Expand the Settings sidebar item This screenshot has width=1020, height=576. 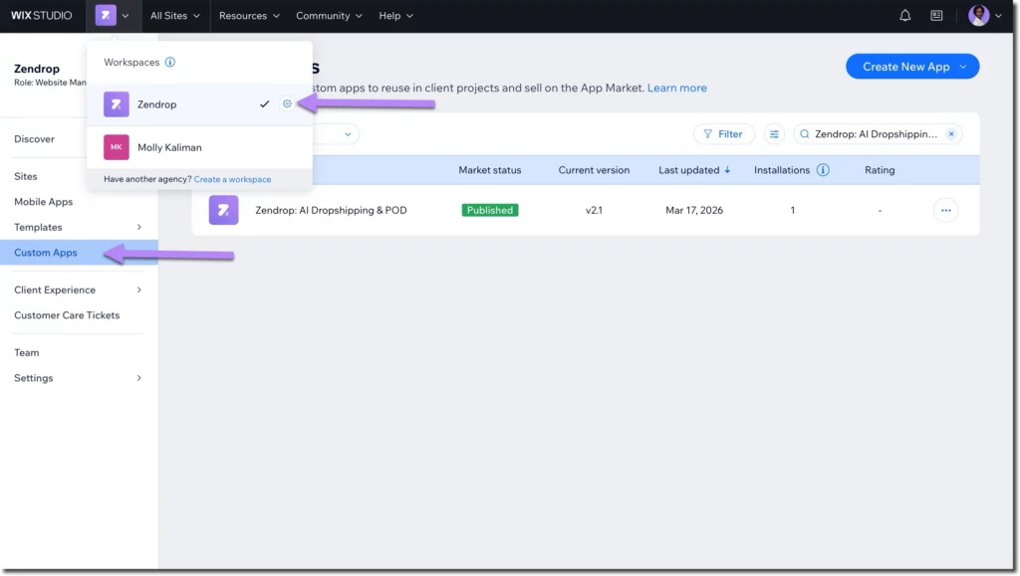point(78,378)
